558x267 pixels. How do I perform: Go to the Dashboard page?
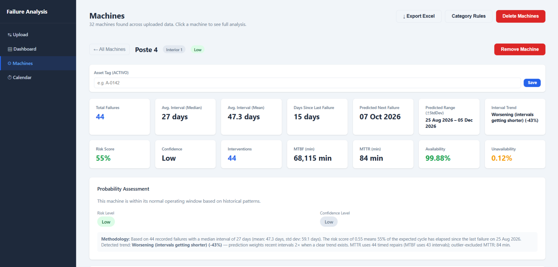(x=38, y=49)
